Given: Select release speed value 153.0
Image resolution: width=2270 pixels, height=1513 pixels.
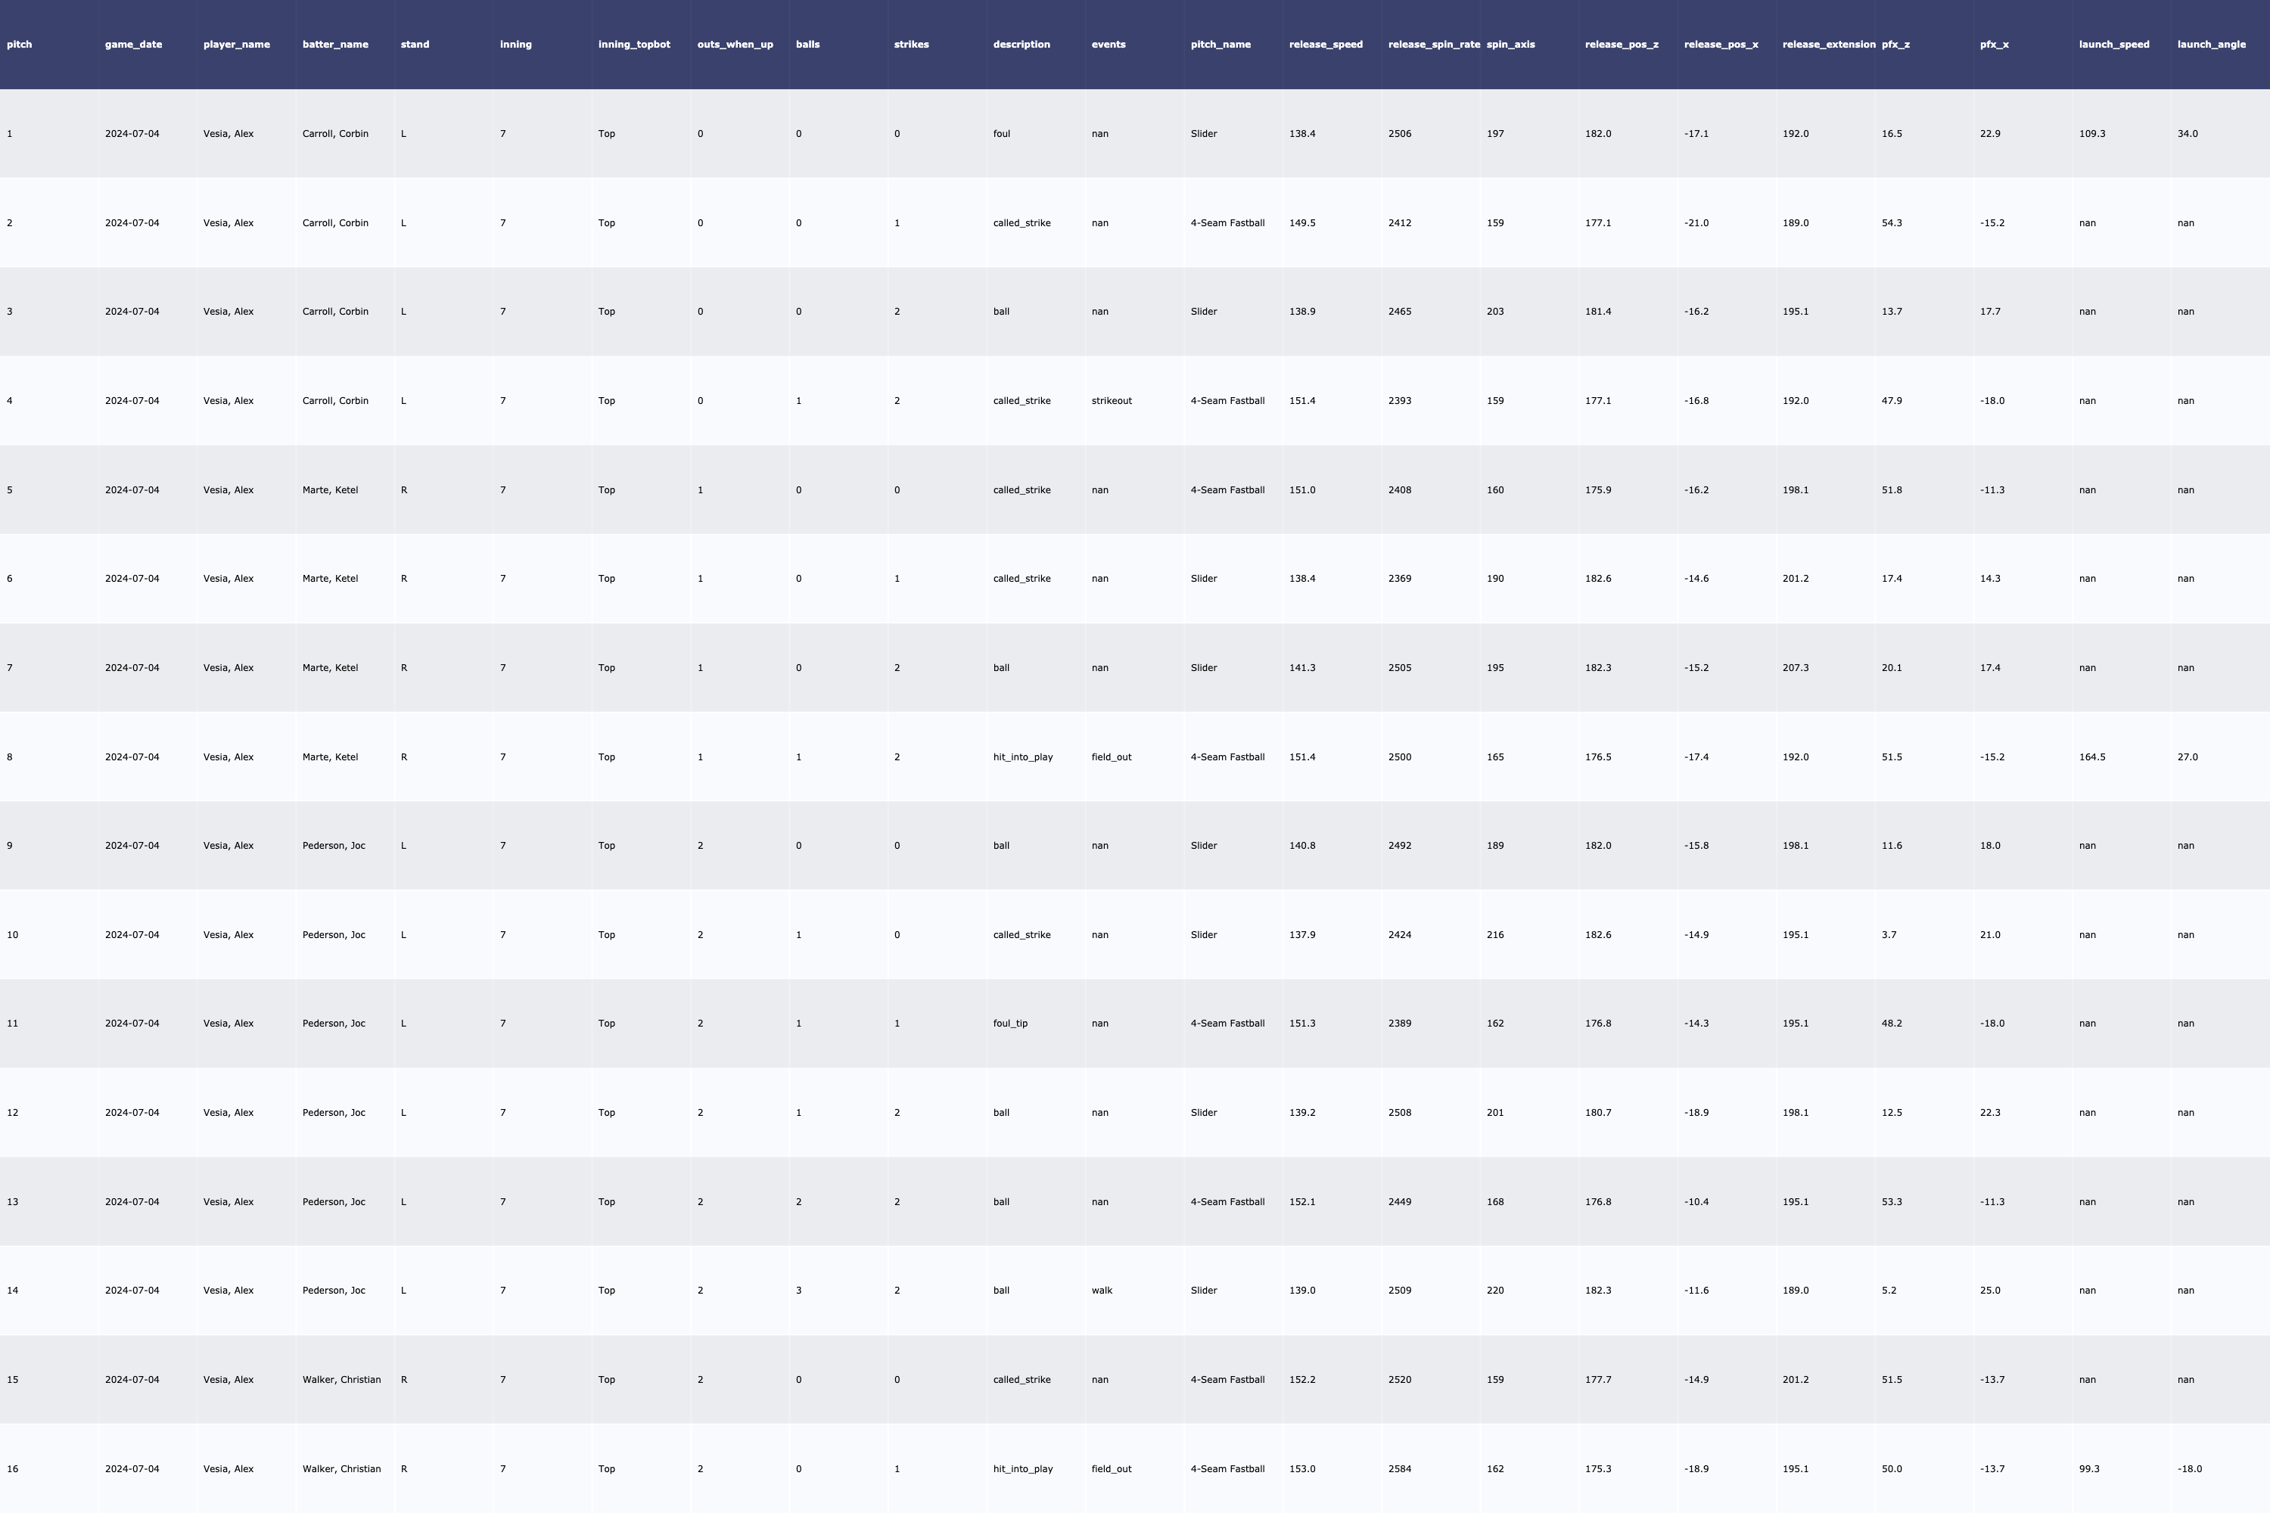Looking at the screenshot, I should (1302, 1468).
